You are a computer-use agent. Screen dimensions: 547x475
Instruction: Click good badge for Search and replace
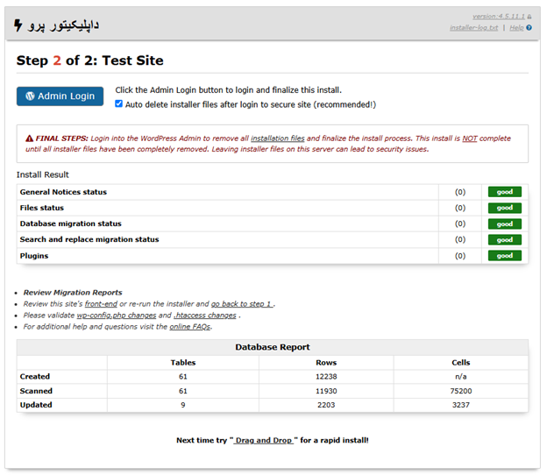504,239
